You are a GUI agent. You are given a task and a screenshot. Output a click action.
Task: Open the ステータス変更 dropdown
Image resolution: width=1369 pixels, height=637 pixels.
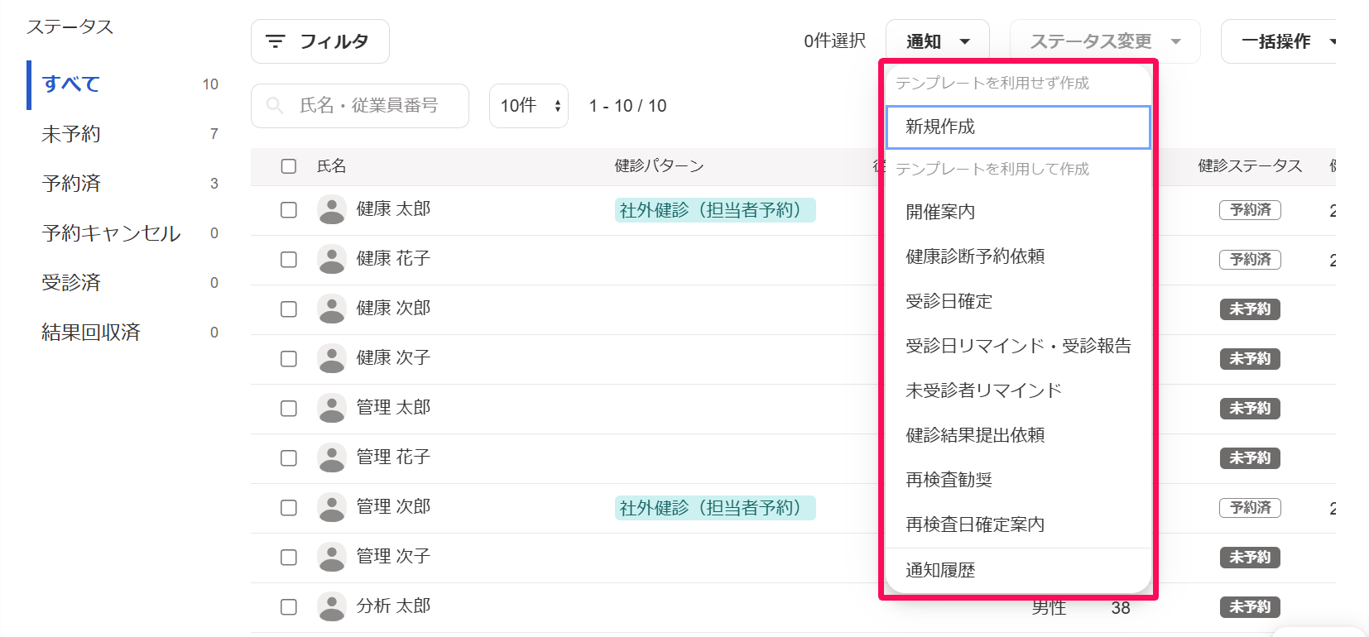click(1105, 41)
